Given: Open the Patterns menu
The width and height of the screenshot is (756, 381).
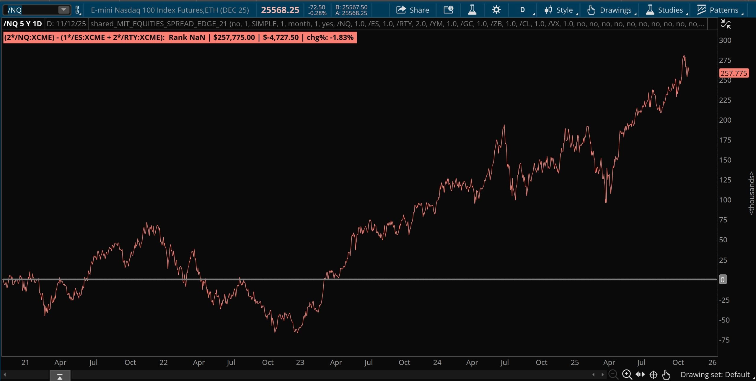Looking at the screenshot, I should click(x=718, y=10).
